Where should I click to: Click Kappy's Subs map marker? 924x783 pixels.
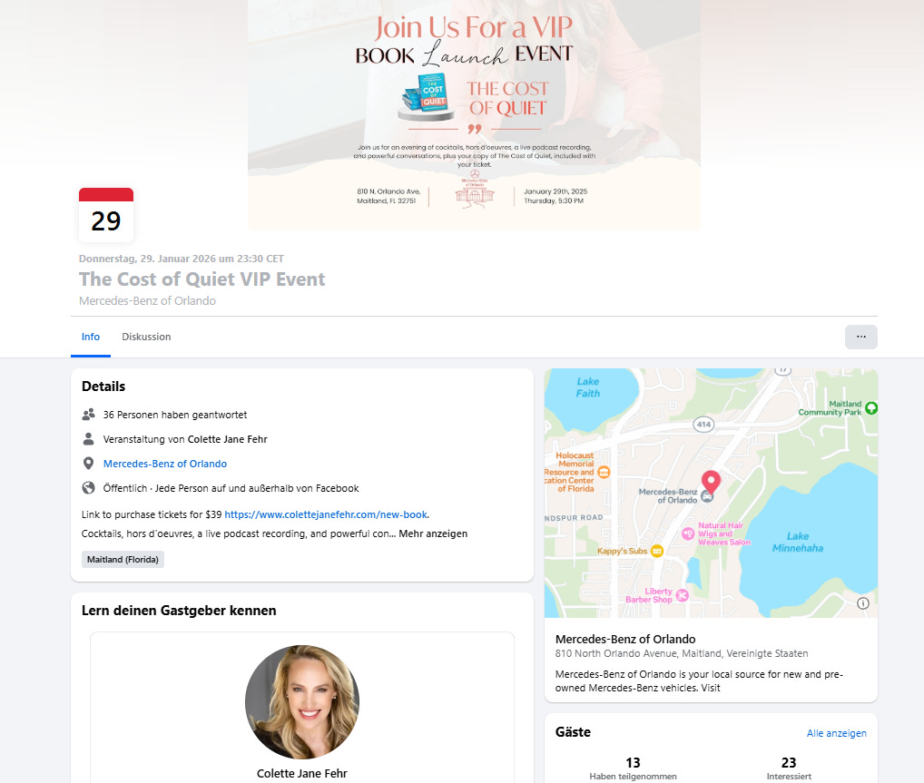pos(657,551)
